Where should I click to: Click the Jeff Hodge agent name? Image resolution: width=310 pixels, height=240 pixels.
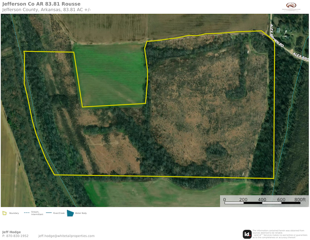pyautogui.click(x=12, y=232)
